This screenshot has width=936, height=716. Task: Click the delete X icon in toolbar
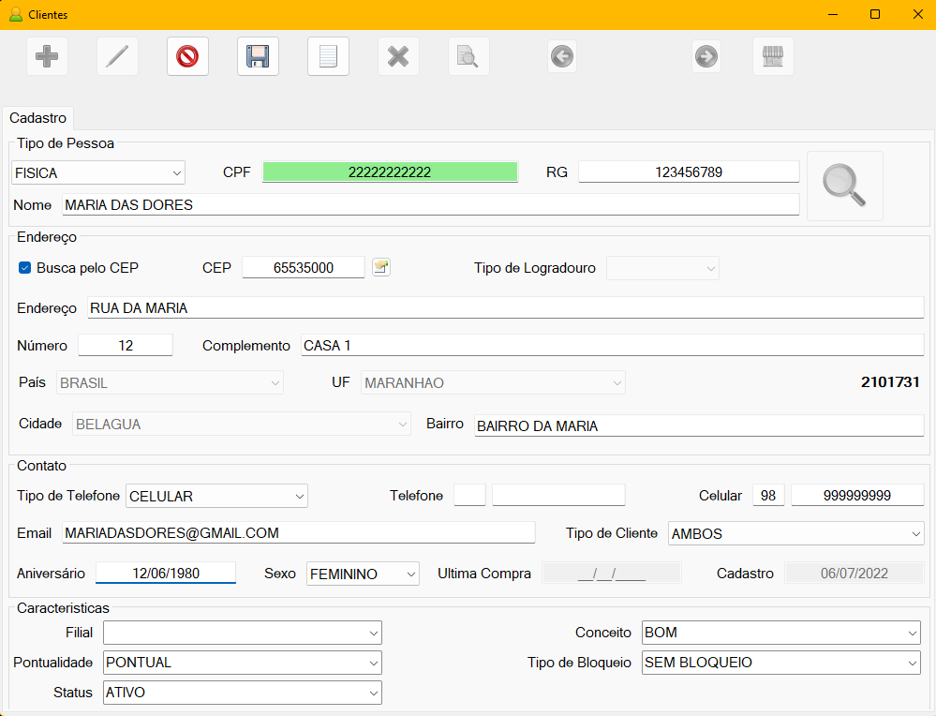point(398,56)
